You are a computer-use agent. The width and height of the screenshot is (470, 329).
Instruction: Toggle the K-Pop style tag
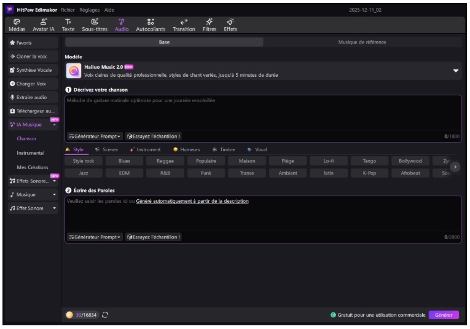(369, 173)
